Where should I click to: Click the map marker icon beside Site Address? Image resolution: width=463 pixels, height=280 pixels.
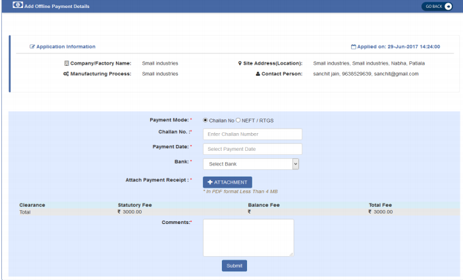pos(240,63)
